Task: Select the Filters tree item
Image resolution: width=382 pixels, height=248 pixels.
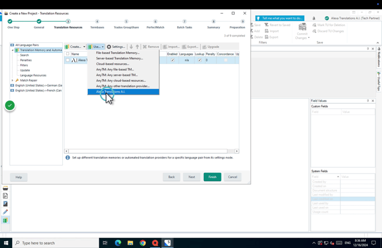Action: (24, 65)
